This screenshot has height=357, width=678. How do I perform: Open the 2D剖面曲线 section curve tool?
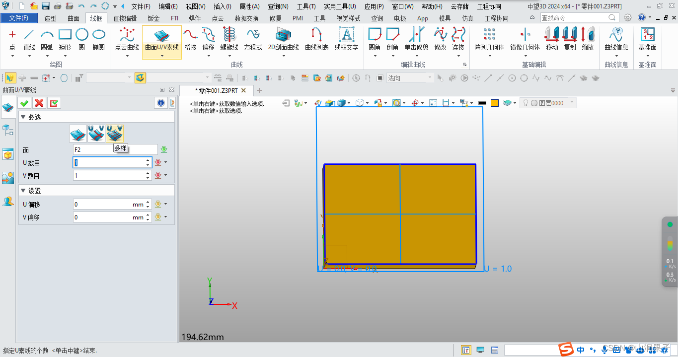click(284, 40)
